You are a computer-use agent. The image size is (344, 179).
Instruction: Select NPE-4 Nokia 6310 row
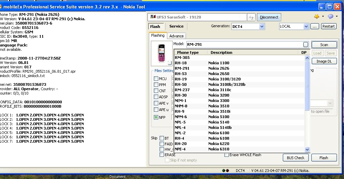tap(239, 149)
